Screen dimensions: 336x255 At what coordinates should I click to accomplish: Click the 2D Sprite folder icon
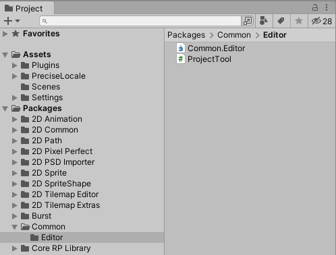click(25, 173)
